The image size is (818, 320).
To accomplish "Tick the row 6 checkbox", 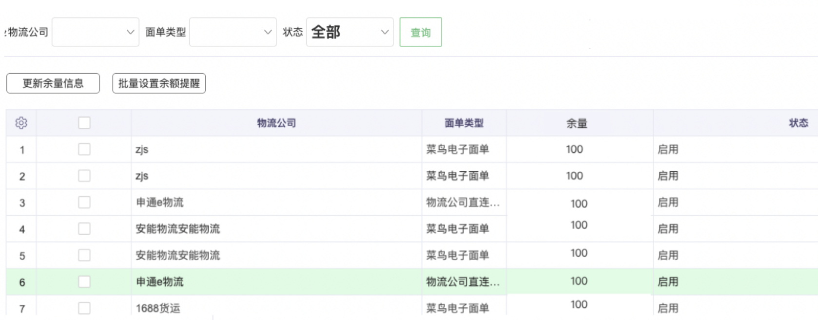I will 84,281.
